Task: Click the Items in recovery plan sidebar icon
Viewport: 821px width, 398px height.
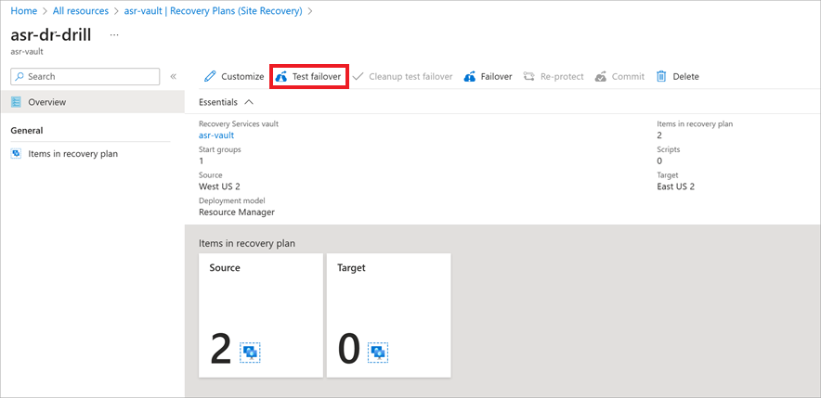Action: click(x=16, y=154)
